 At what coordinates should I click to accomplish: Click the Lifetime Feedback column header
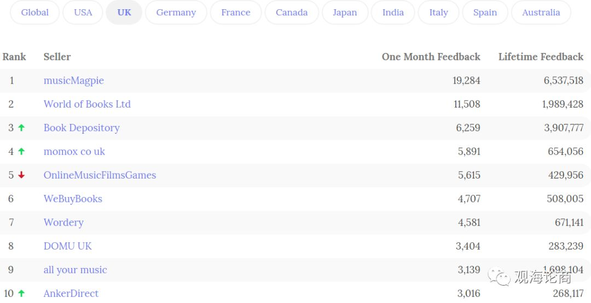pyautogui.click(x=541, y=57)
